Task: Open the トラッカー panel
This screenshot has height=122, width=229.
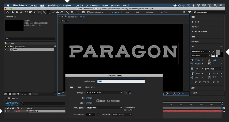Action: click(x=195, y=93)
